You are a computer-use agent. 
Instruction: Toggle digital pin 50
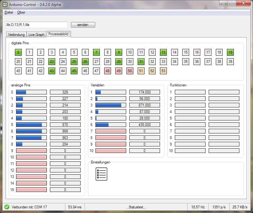[x=130, y=71]
